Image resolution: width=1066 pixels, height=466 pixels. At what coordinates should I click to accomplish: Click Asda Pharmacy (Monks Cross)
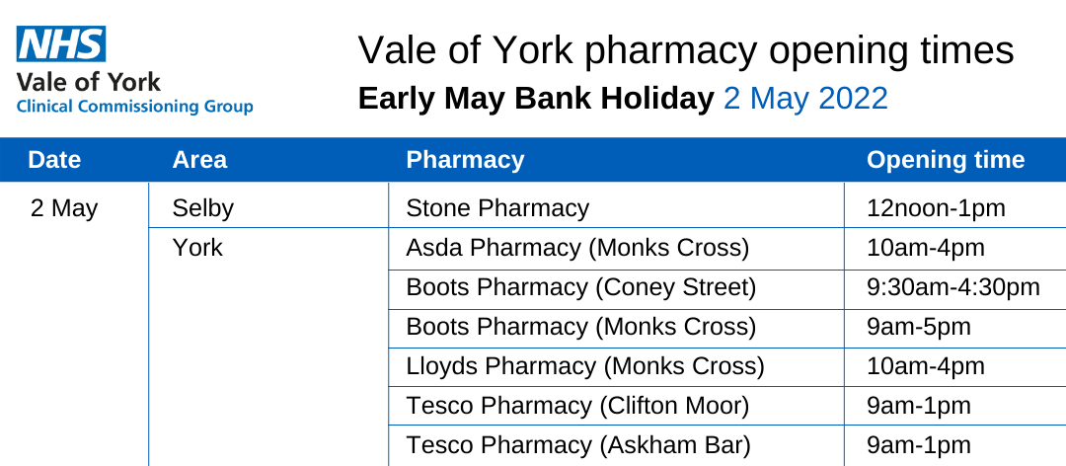(x=577, y=248)
